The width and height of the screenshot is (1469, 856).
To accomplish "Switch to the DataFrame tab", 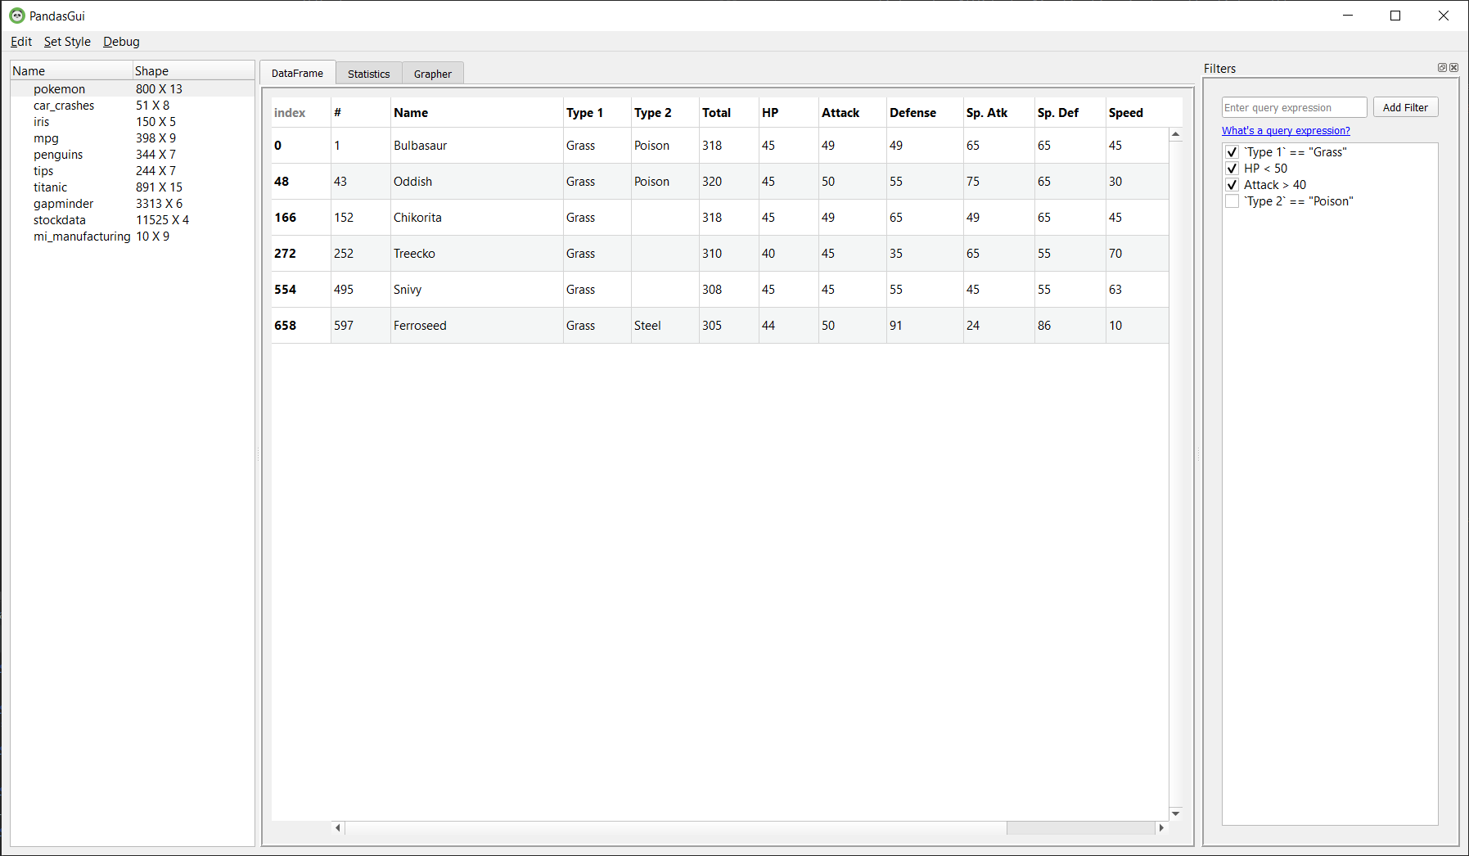I will (x=297, y=73).
